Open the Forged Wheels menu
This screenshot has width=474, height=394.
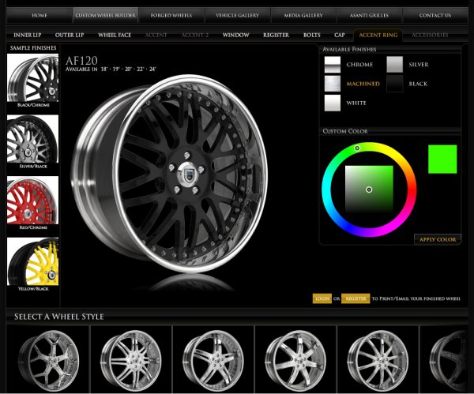pyautogui.click(x=171, y=15)
